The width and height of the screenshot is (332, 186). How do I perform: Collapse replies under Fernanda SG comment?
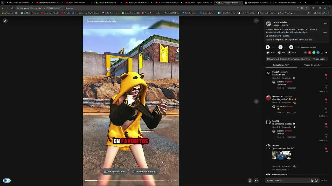(x=323, y=116)
